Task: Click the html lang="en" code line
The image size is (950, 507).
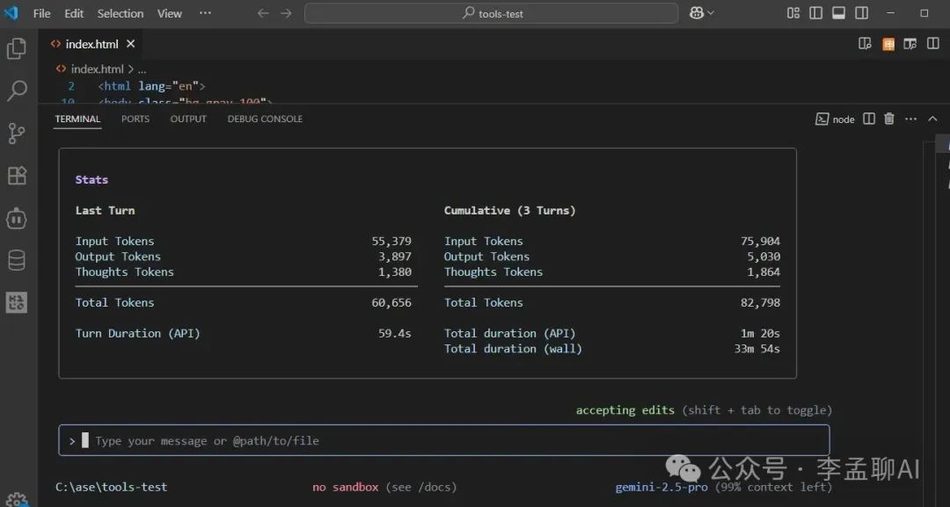Action: point(151,86)
